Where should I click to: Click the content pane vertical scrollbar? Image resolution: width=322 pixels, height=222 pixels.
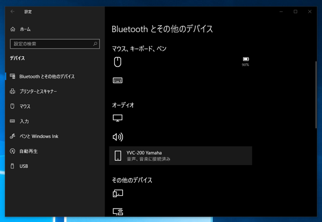(x=316, y=95)
